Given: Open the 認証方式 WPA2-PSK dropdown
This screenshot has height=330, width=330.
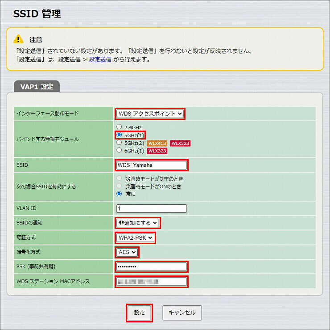Looking at the screenshot, I should 135,238.
